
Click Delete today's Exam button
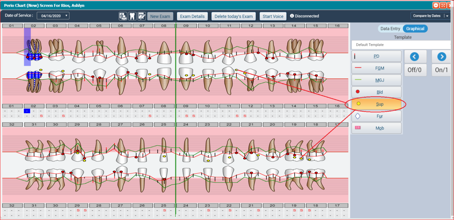click(233, 16)
